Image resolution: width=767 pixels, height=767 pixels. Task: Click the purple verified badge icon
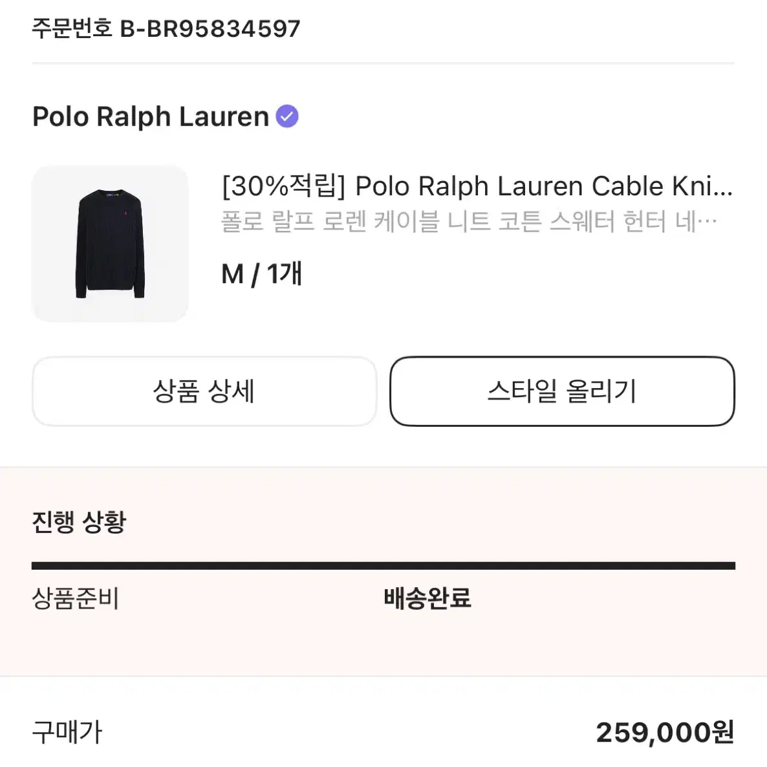287,116
